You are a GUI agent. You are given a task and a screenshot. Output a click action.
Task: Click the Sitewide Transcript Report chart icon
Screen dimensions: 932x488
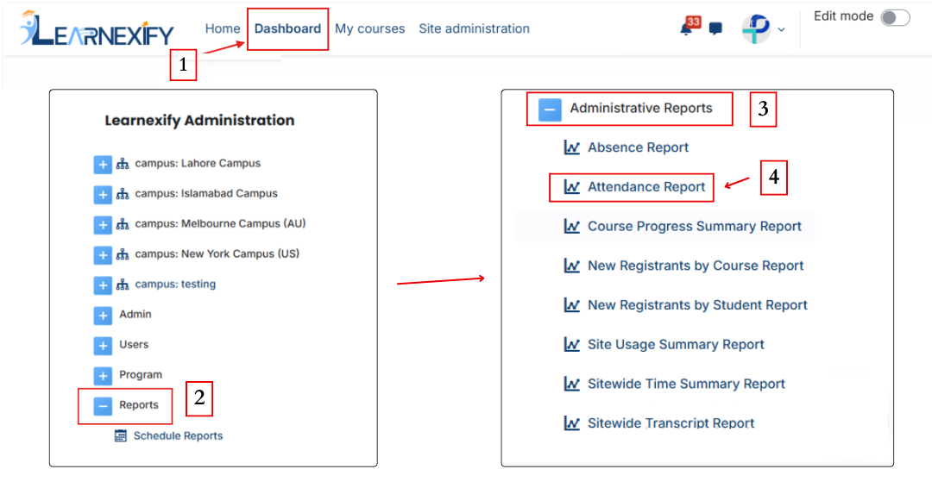[572, 423]
